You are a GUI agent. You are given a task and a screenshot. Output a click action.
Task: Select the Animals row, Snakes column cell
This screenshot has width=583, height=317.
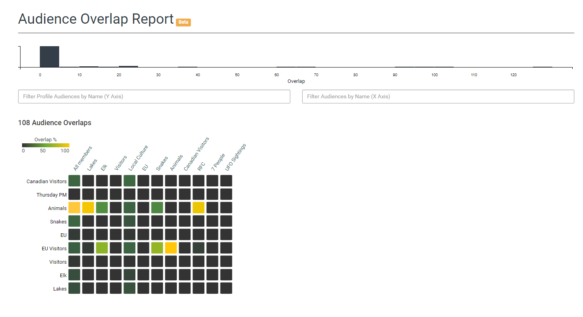157,208
